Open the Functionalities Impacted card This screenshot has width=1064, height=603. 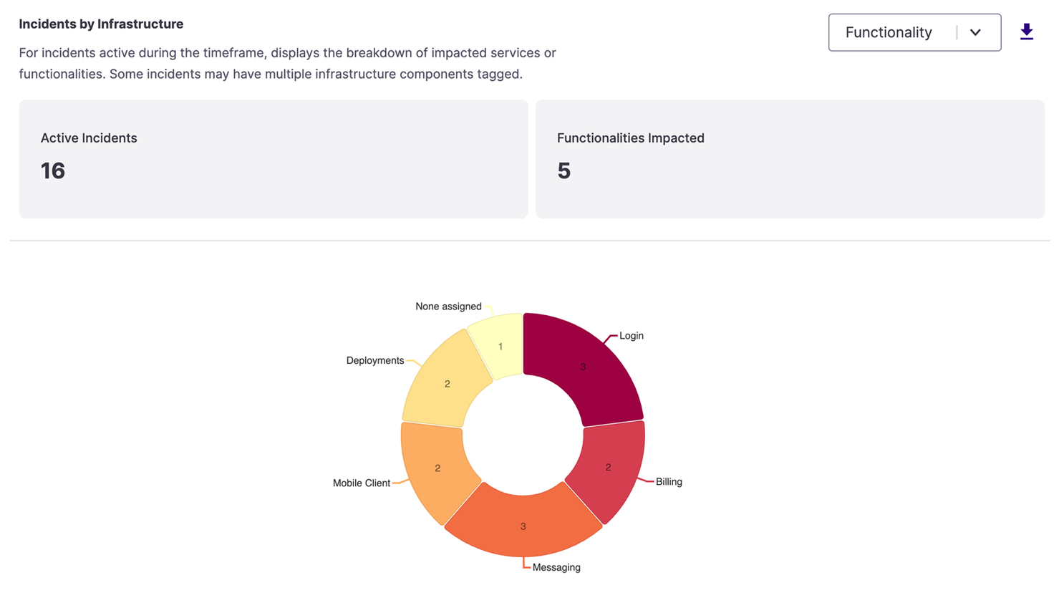[790, 159]
